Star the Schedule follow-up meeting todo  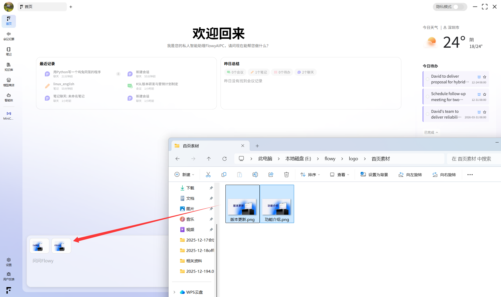[x=485, y=94]
